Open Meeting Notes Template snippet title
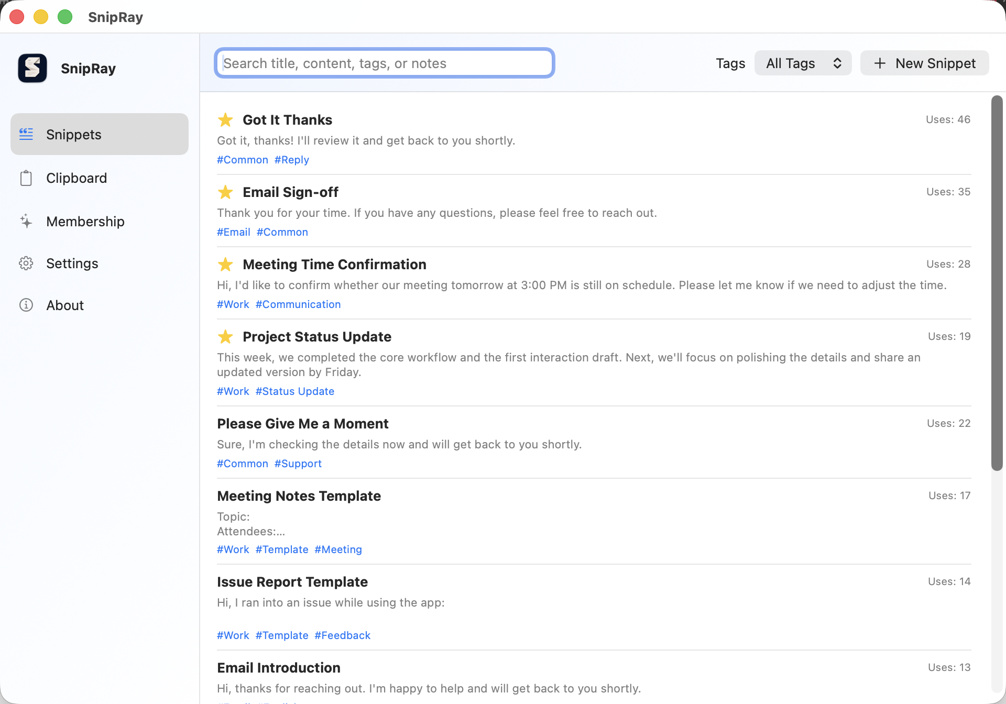 [299, 496]
